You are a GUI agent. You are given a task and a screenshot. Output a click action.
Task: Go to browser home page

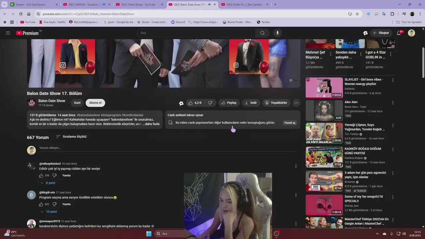(x=29, y=14)
